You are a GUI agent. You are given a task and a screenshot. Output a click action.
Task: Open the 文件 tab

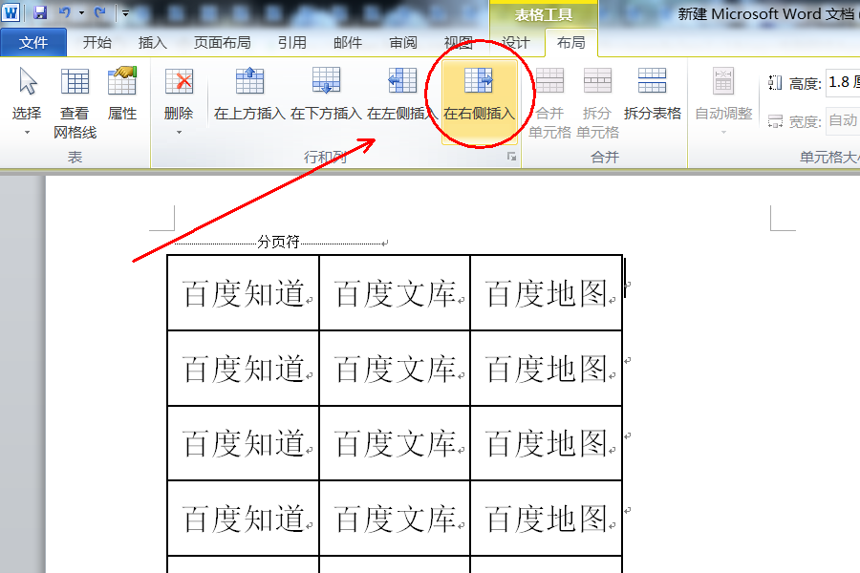[32, 42]
